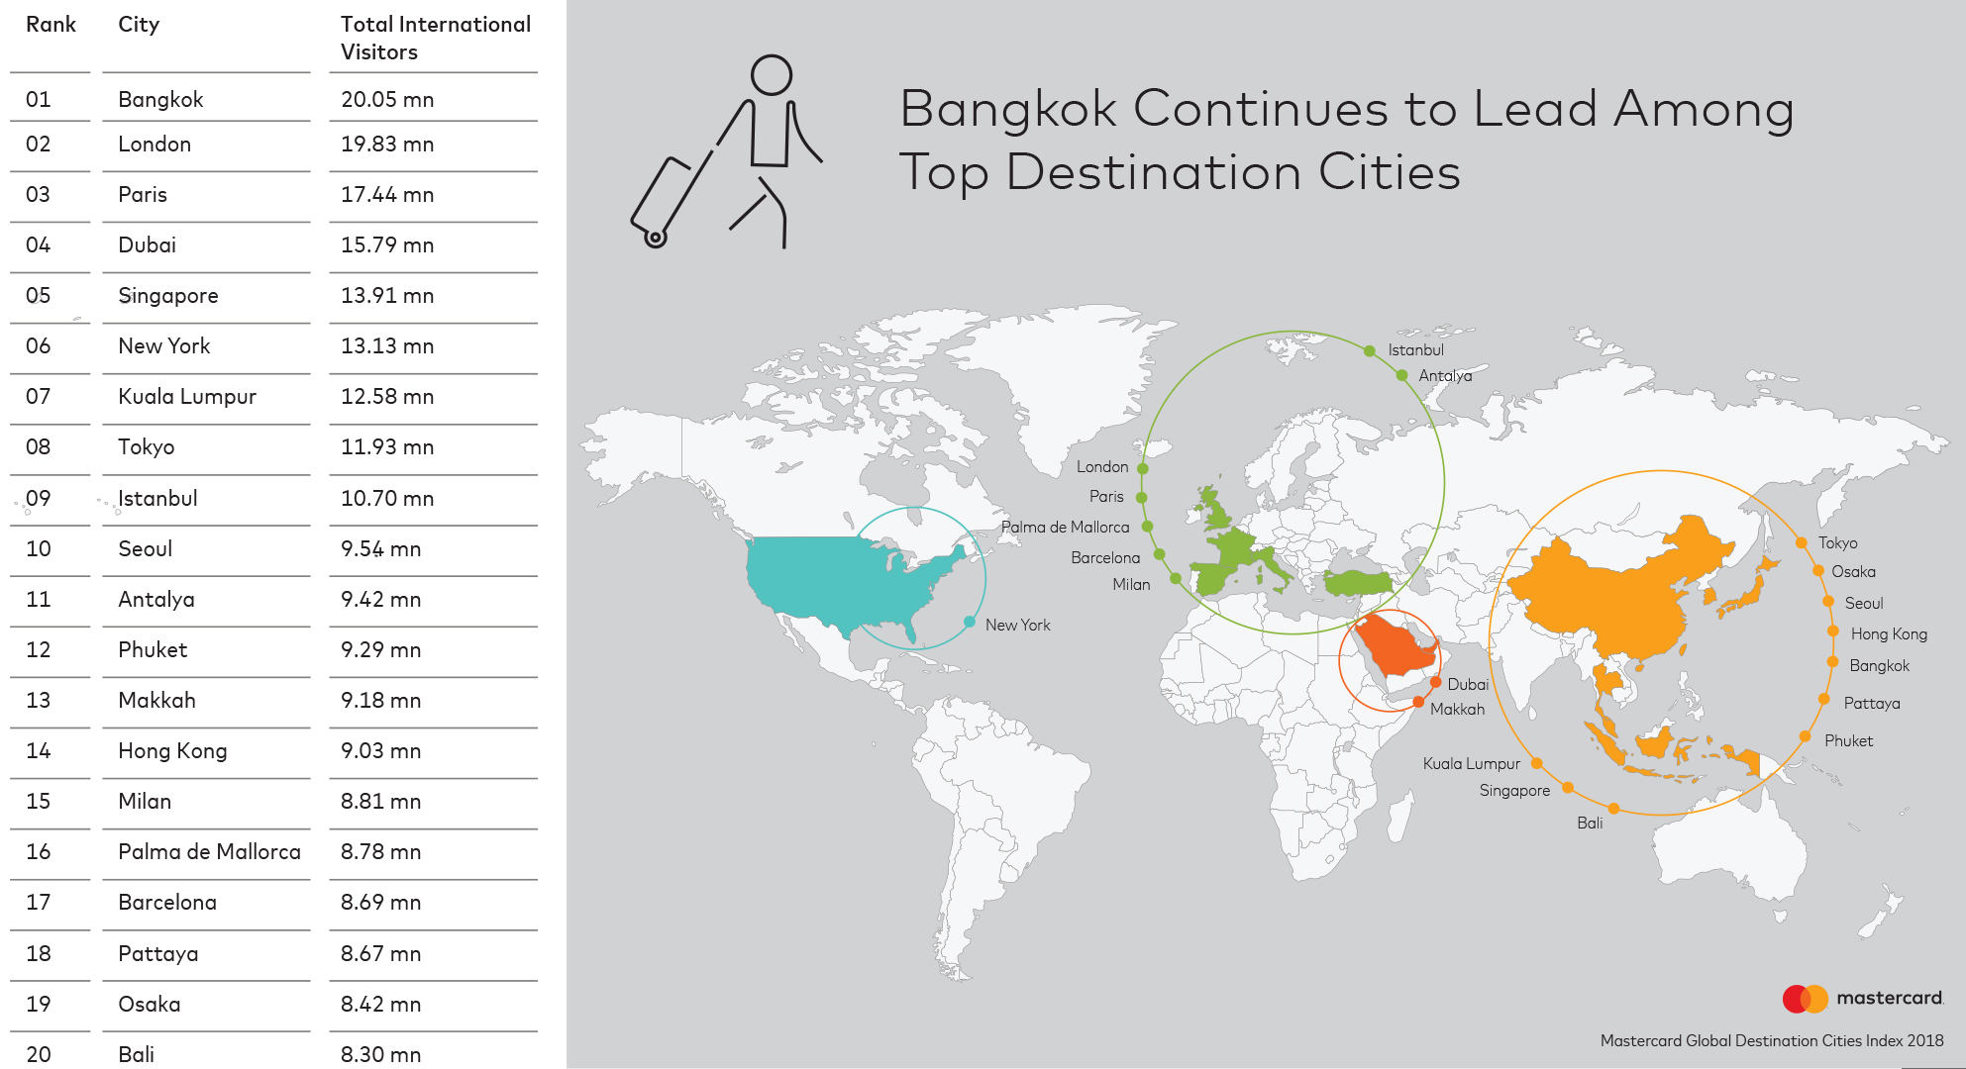
Task: Click the Kuala Lumpur map label
Action: tap(1471, 763)
